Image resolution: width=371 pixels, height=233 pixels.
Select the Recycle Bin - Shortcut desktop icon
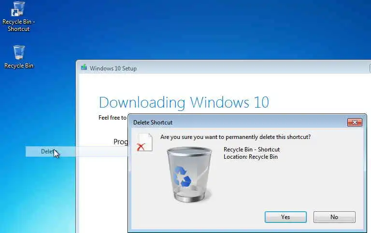click(x=18, y=16)
